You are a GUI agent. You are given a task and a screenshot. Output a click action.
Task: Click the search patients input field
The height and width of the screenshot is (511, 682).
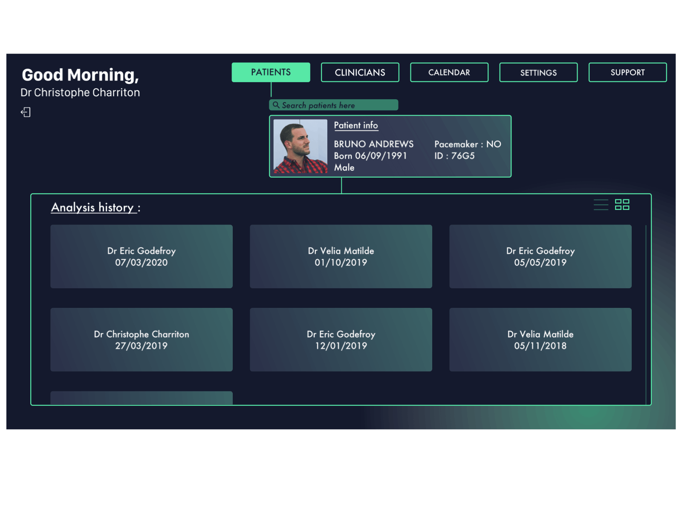click(x=337, y=105)
